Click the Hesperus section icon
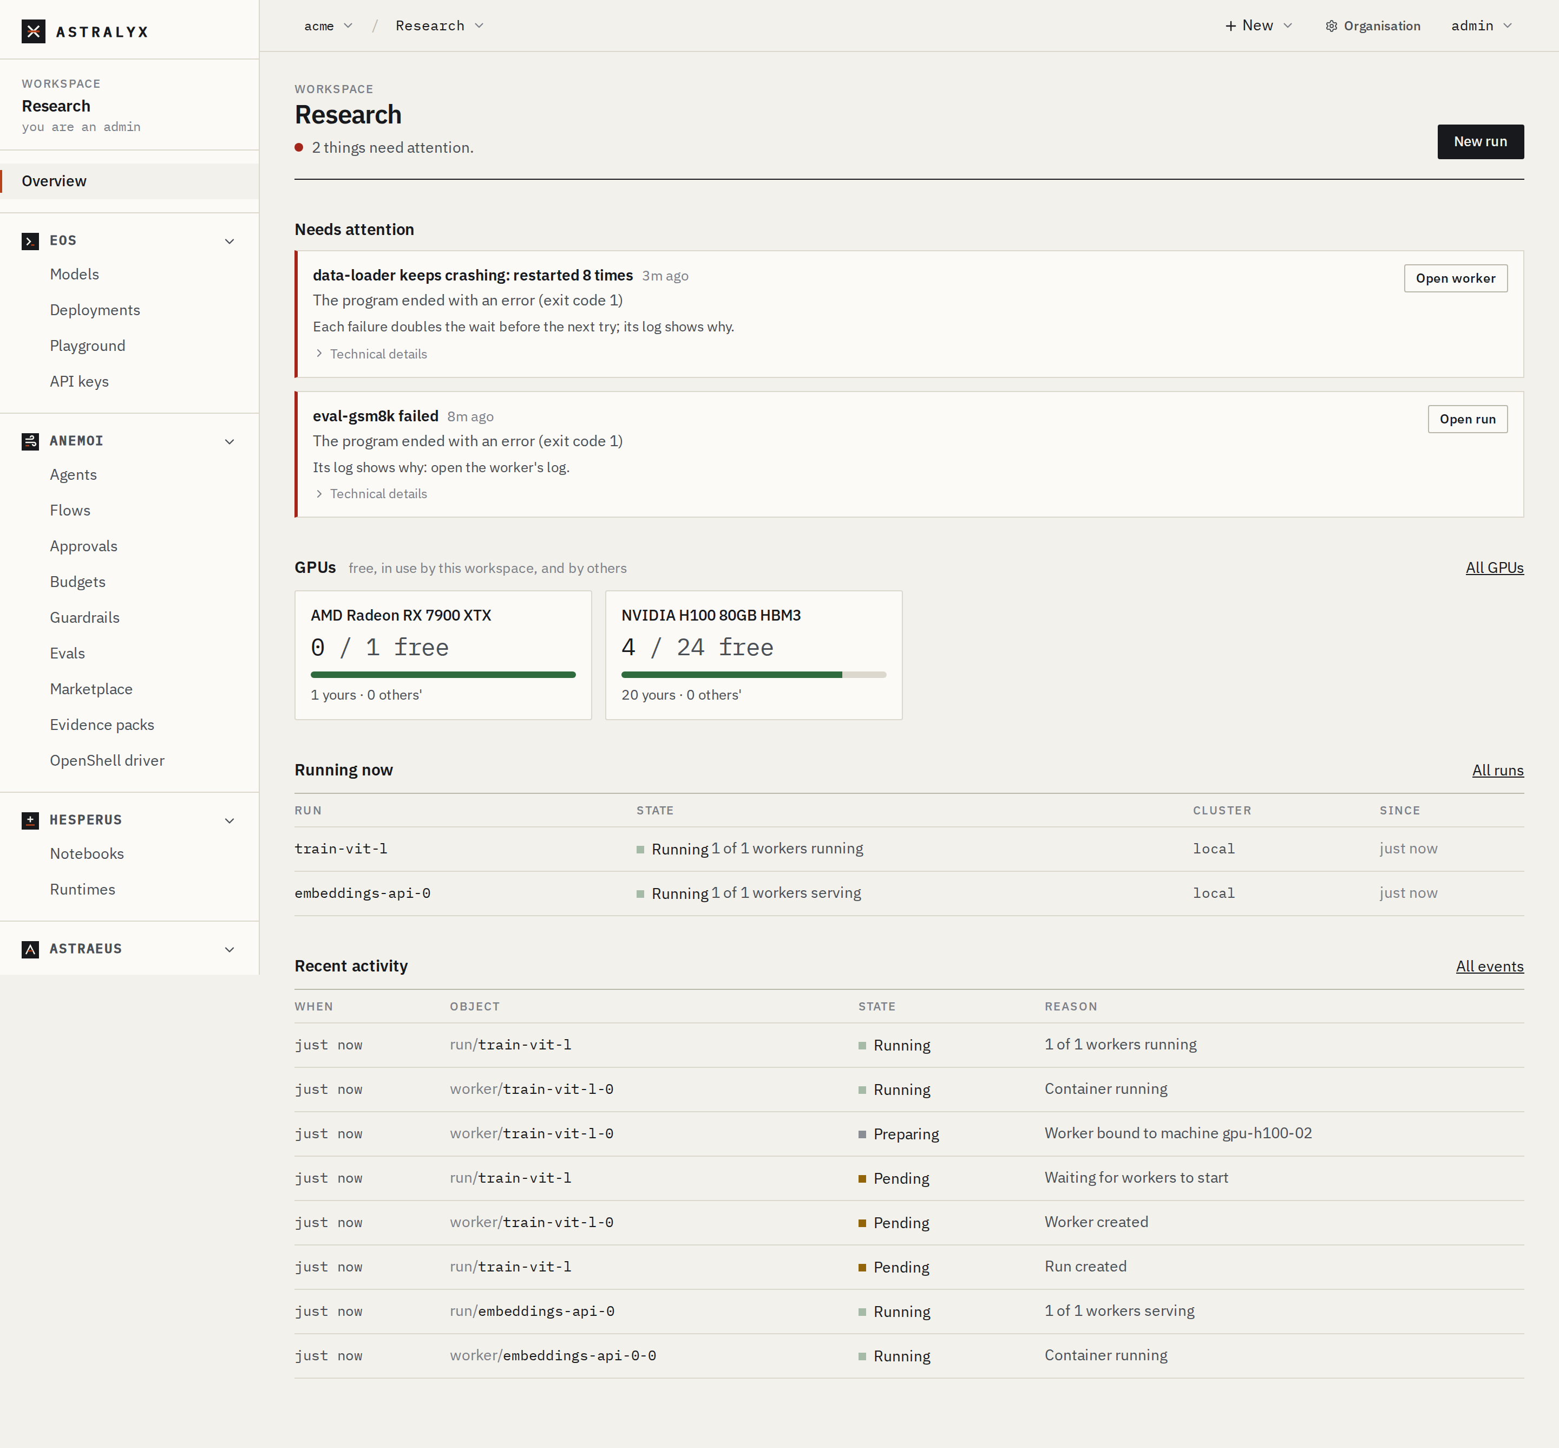Image resolution: width=1559 pixels, height=1448 pixels. 30,820
